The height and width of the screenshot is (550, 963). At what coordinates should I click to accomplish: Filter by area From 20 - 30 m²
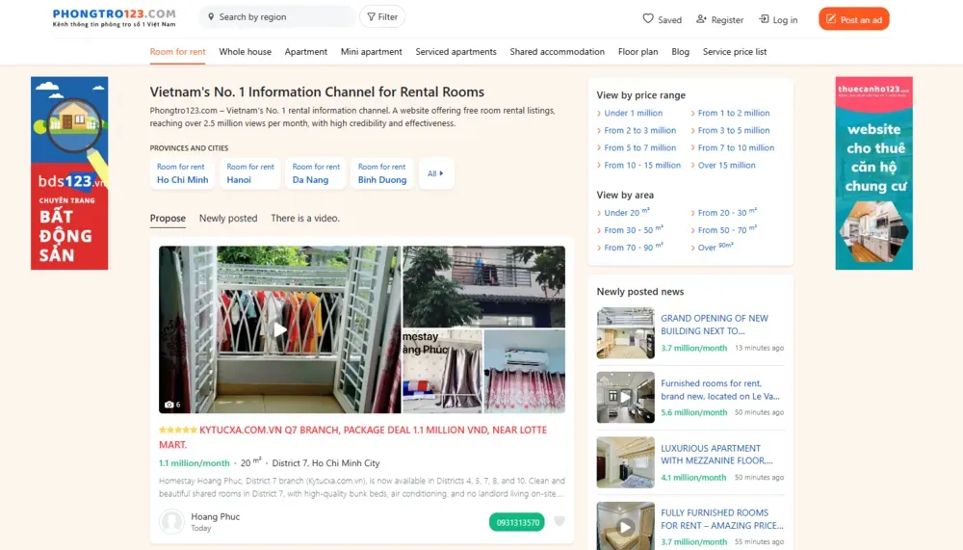pos(727,212)
